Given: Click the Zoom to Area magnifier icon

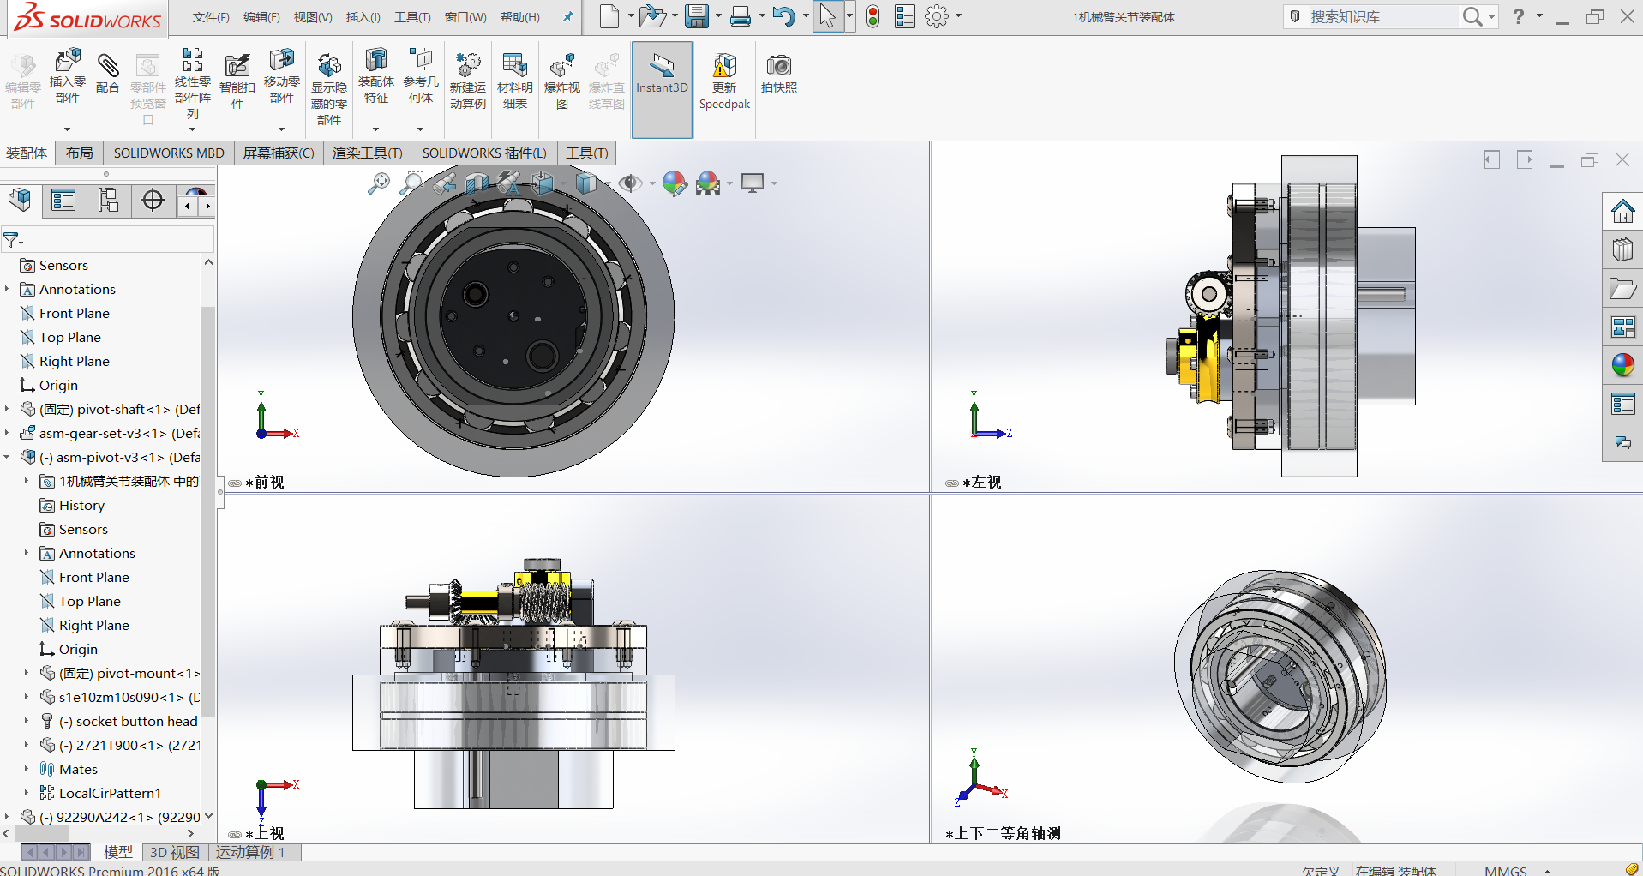Looking at the screenshot, I should coord(412,183).
